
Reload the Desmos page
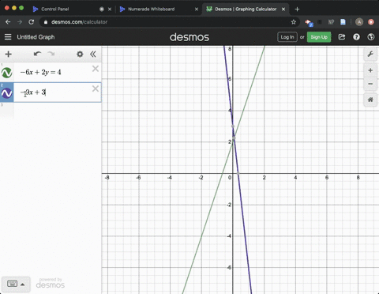[x=32, y=22]
